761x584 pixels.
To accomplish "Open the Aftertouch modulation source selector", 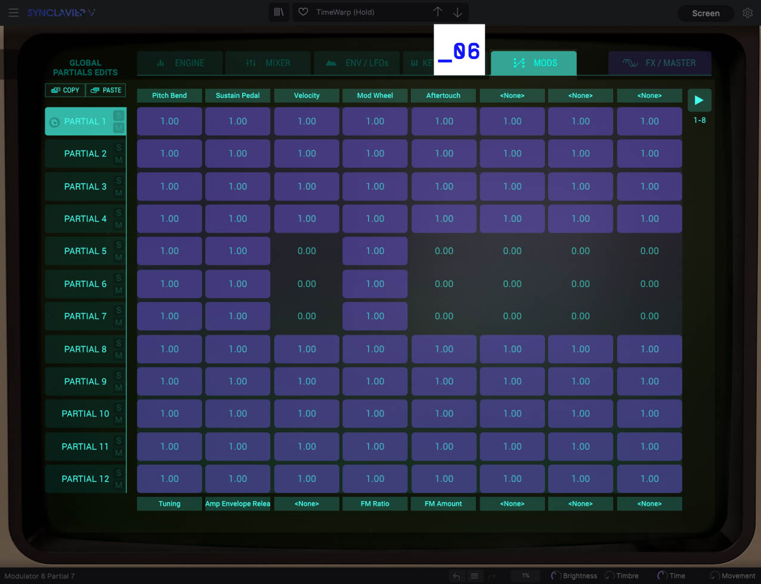I will (x=443, y=95).
